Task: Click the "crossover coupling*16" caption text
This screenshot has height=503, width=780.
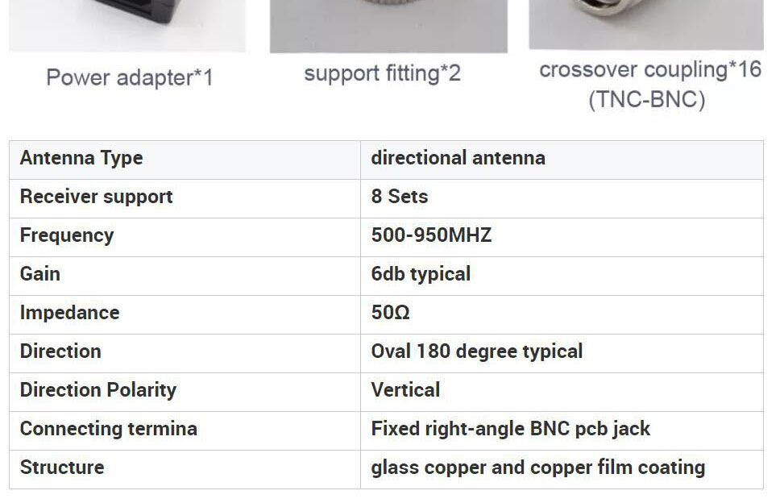Action: [649, 70]
